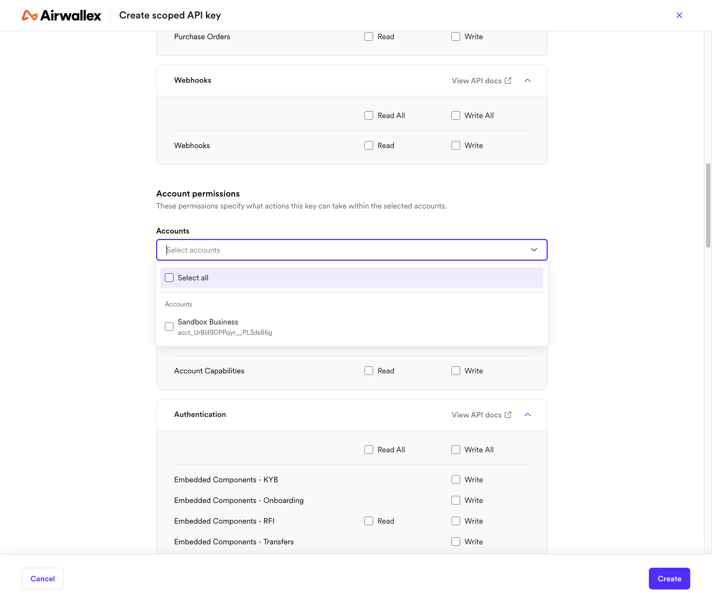Click the Select accounts input field

(351, 250)
